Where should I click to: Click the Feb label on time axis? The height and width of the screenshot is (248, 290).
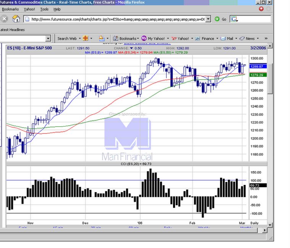(x=192, y=223)
